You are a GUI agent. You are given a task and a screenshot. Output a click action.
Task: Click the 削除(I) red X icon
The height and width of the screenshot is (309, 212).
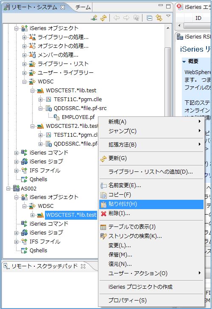[103, 214]
